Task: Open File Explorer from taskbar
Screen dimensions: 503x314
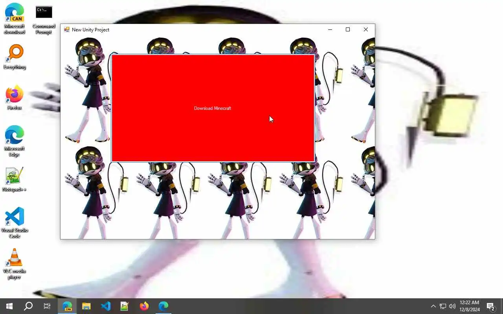Action: pos(86,306)
